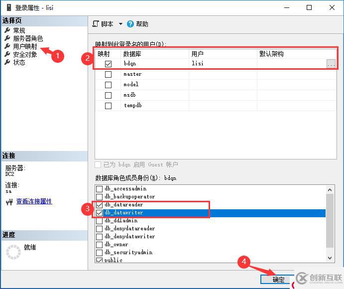Image resolution: width=344 pixels, height=289 pixels.
Task: Click the 默认架构 column header
Action: coord(297,54)
